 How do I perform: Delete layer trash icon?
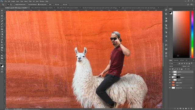[x=191, y=109]
